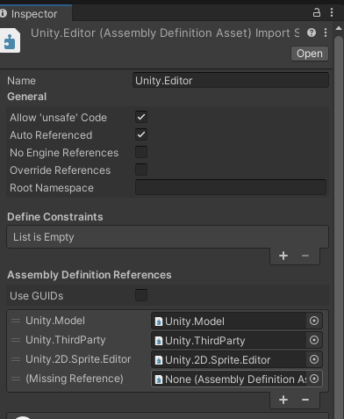The height and width of the screenshot is (419, 344).
Task: Toggle Override References checkbox
Action: pos(141,170)
